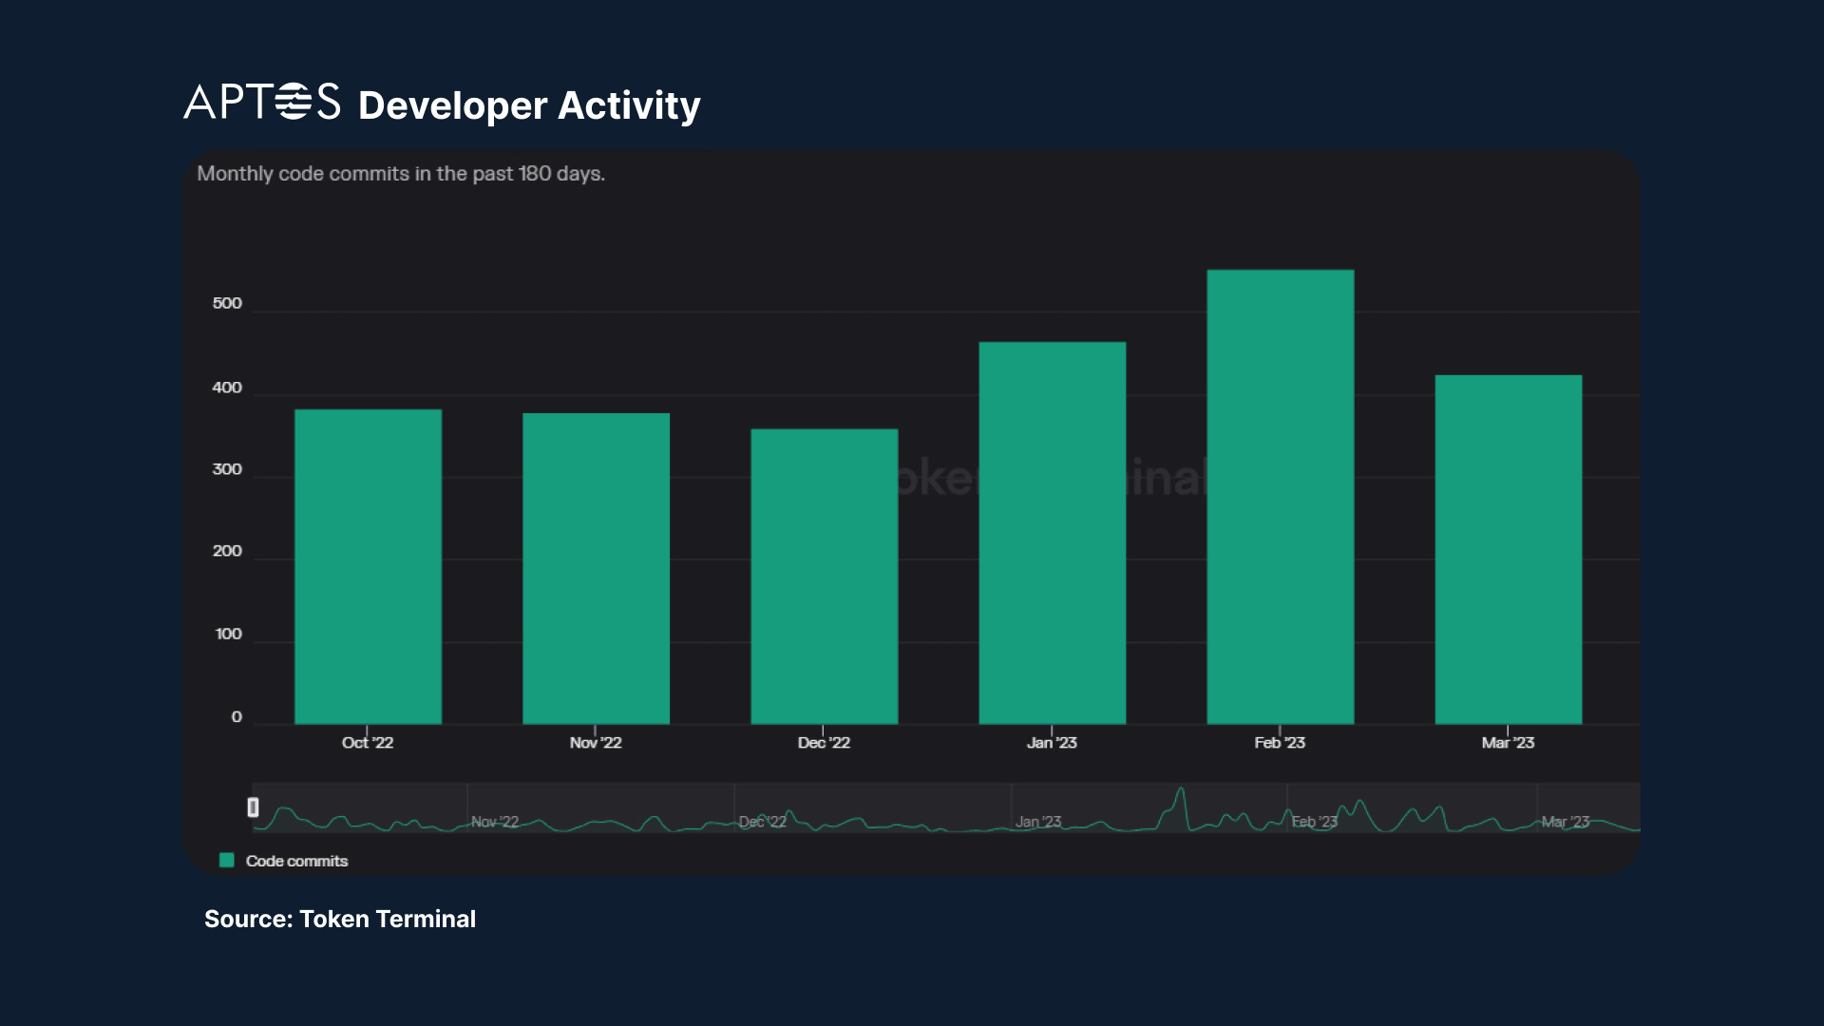Screen dimensions: 1824x1026
Task: Click the Nov '22 commits bar
Action: tap(596, 568)
